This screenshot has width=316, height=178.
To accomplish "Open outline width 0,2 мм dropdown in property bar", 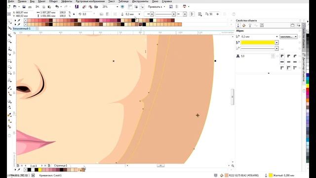I will (x=139, y=14).
